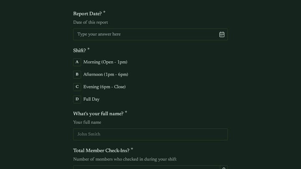Image resolution: width=301 pixels, height=169 pixels.
Task: Focus the full name field showing John Smith
Action: [x=150, y=134]
